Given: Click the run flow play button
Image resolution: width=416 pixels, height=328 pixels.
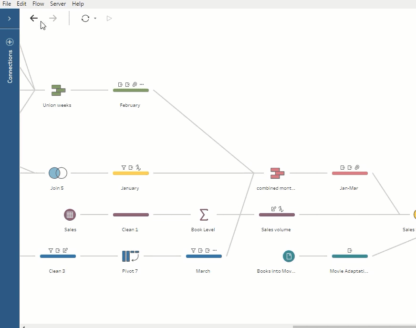Looking at the screenshot, I should 109,19.
